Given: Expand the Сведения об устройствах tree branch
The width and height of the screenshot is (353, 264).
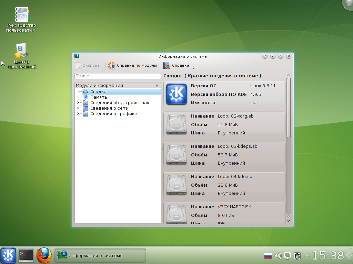Looking at the screenshot, I should point(78,102).
